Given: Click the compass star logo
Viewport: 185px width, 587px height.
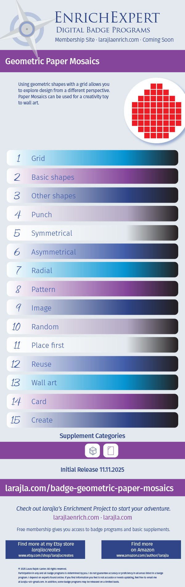Looking at the screenshot, I should coord(27,29).
